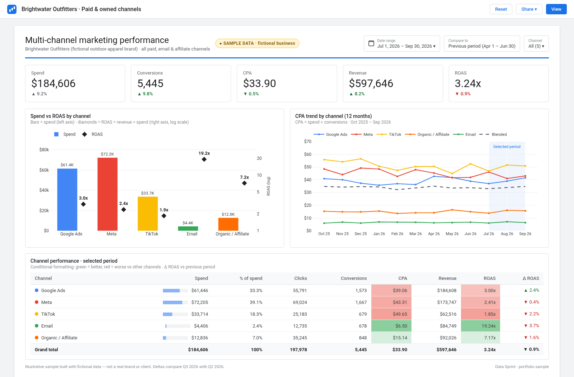The height and width of the screenshot is (377, 574).
Task: Sort table by Spend column header
Action: [x=201, y=278]
